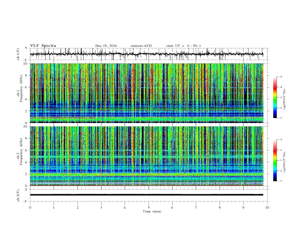Click the ch.1 PSD color scale bar
This screenshot has height=233, width=301.
(x=275, y=97)
